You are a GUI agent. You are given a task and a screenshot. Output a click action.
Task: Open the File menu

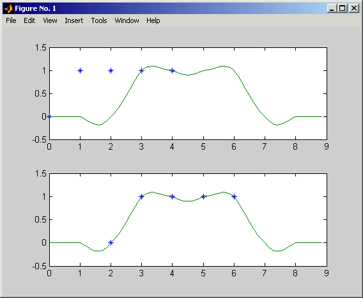pos(11,20)
